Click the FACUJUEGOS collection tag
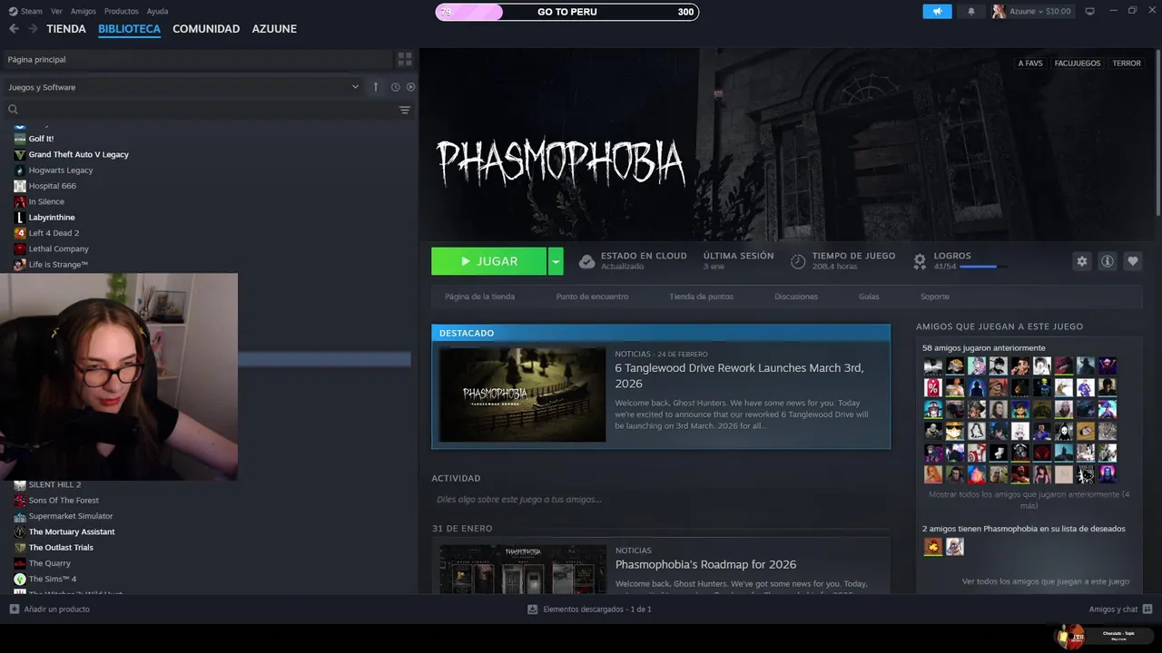The image size is (1162, 653). (1078, 63)
